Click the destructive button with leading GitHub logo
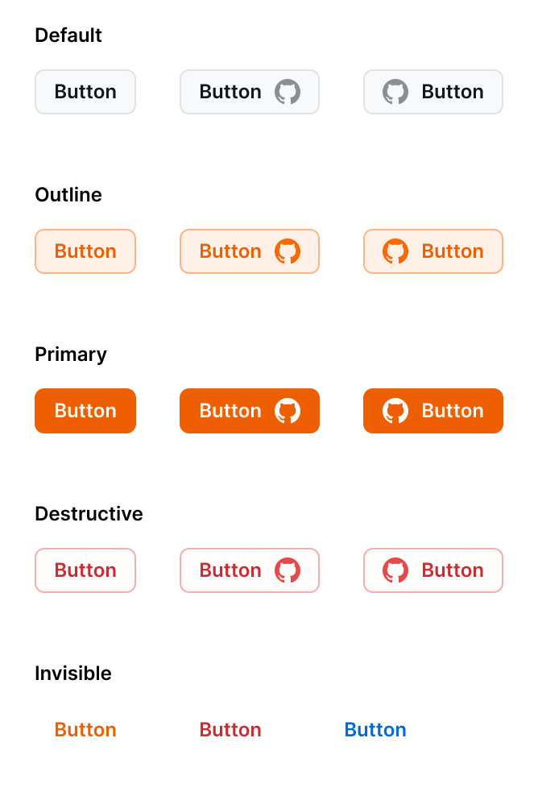Image resolution: width=538 pixels, height=796 pixels. (433, 570)
